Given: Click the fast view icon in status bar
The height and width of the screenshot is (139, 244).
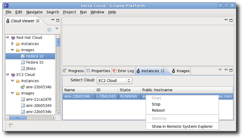Looking at the screenshot, I should pos(11,125).
